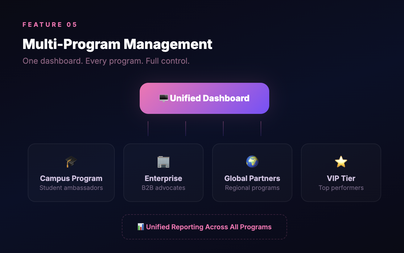This screenshot has width=404, height=253.
Task: Click the monitor icon on Unified Dashboard
Action: [163, 98]
